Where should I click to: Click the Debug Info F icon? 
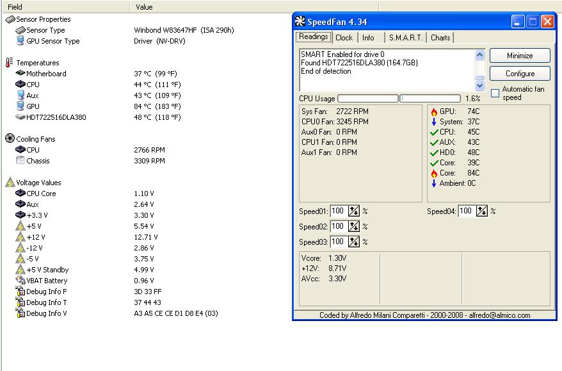pyautogui.click(x=20, y=291)
